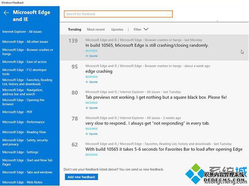Switch to the Most recent tab
Viewport: 249px width, 186px height.
(x=96, y=30)
